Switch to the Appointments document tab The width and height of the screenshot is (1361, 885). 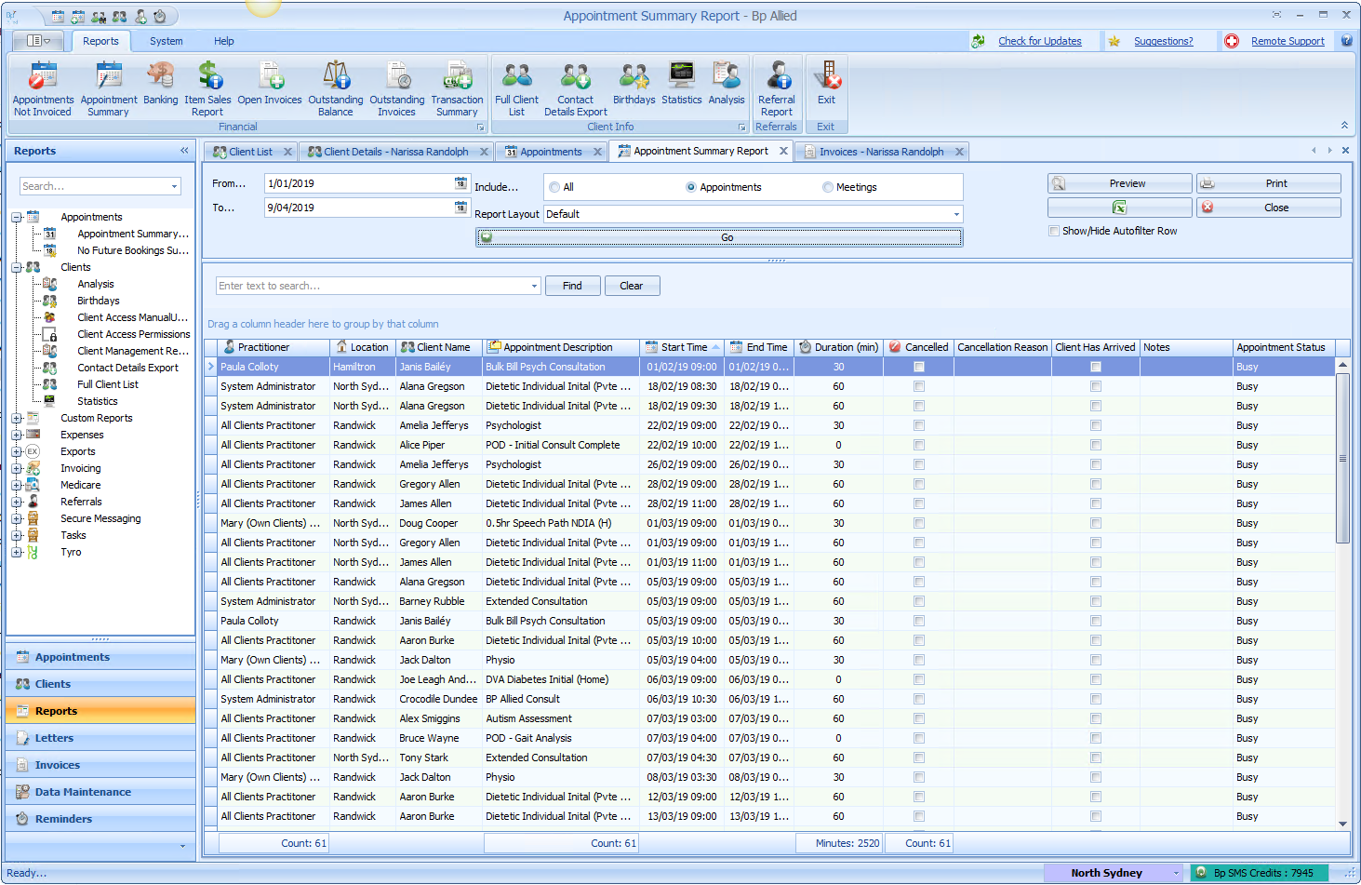(x=551, y=152)
